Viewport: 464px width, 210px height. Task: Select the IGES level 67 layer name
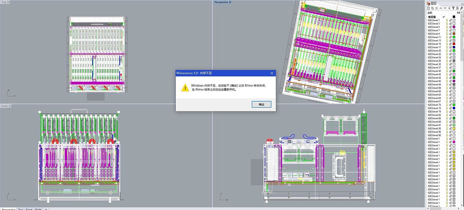click(435, 101)
